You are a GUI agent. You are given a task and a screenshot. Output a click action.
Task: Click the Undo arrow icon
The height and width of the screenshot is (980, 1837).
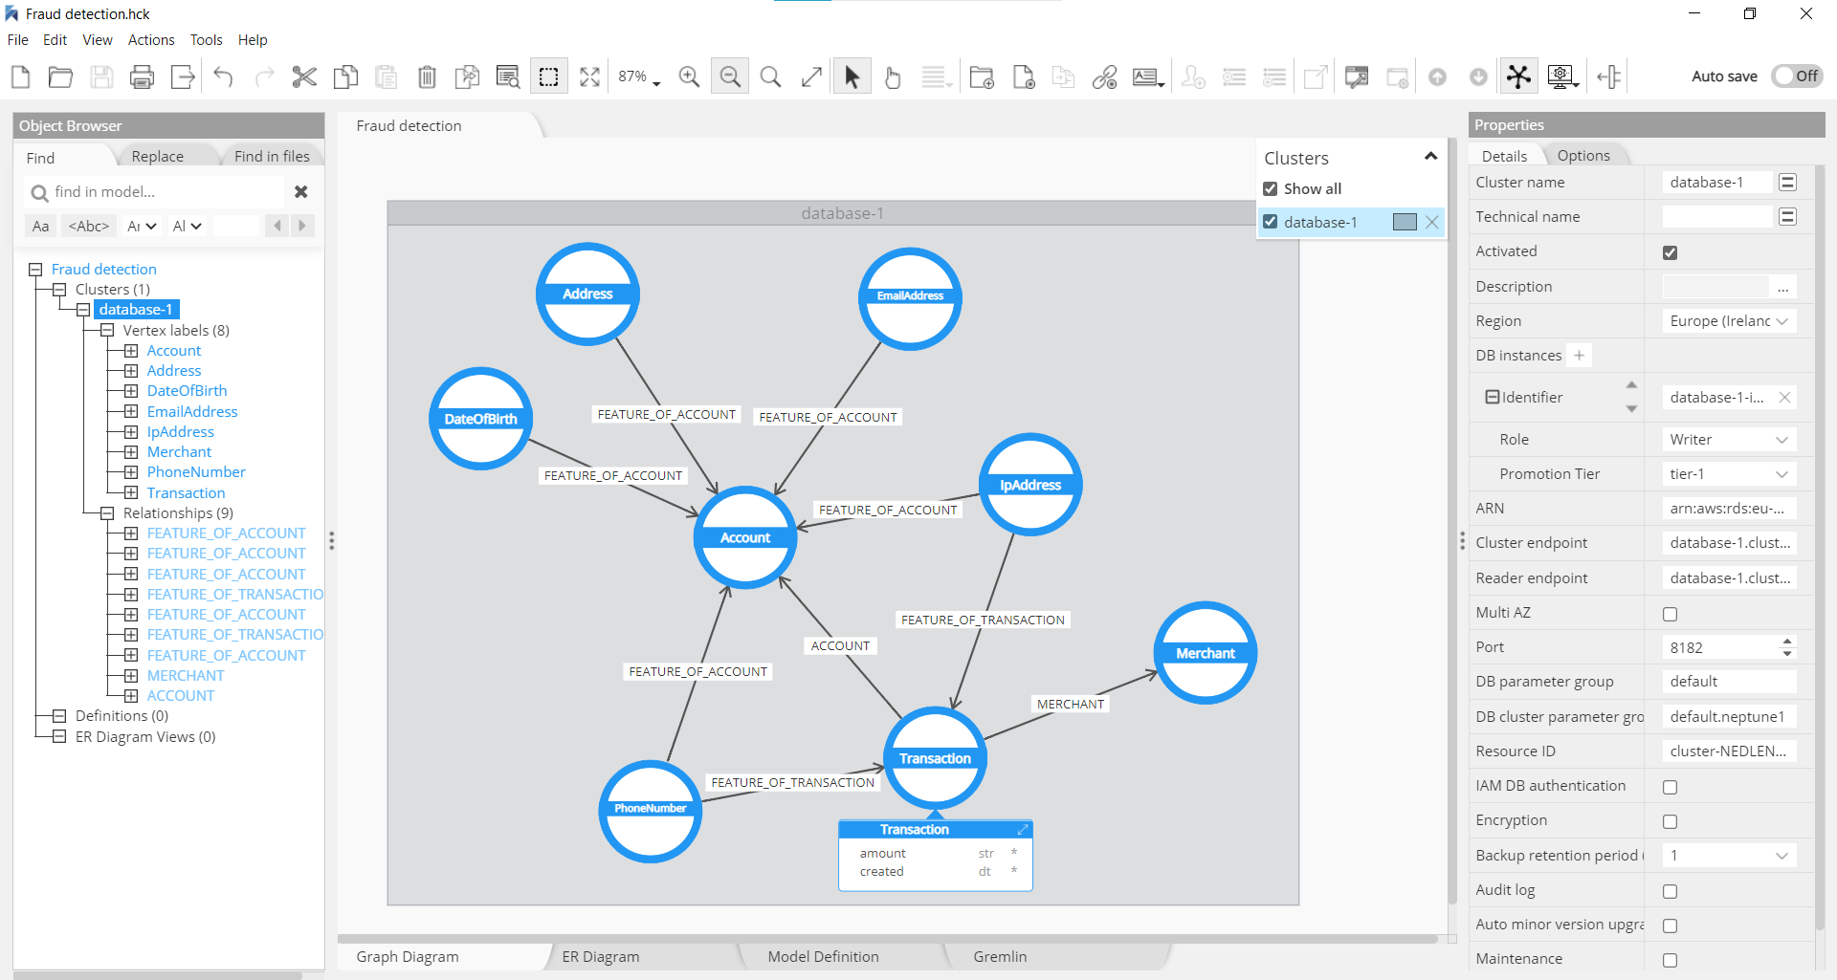(x=223, y=76)
